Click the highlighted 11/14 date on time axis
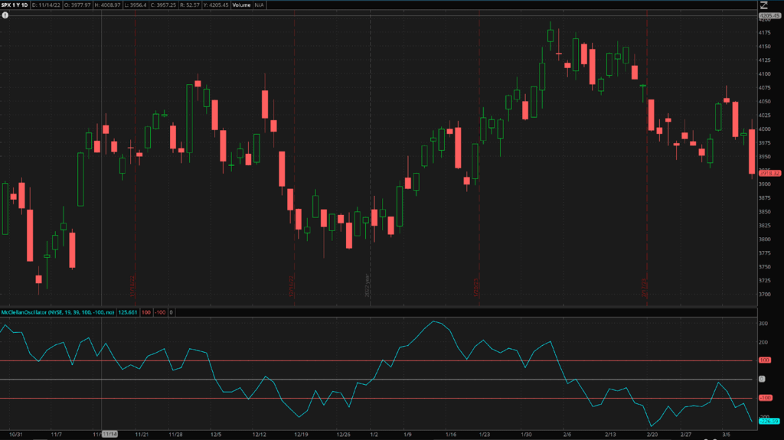The height and width of the screenshot is (440, 784). pos(110,434)
